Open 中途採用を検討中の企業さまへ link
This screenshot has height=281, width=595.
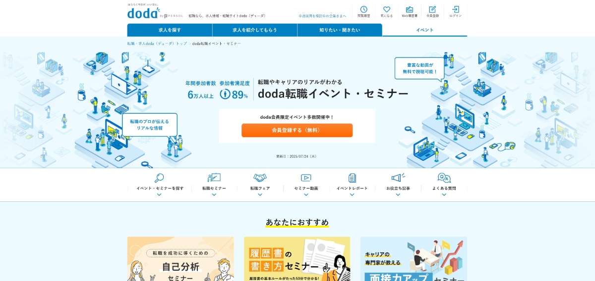(x=322, y=16)
